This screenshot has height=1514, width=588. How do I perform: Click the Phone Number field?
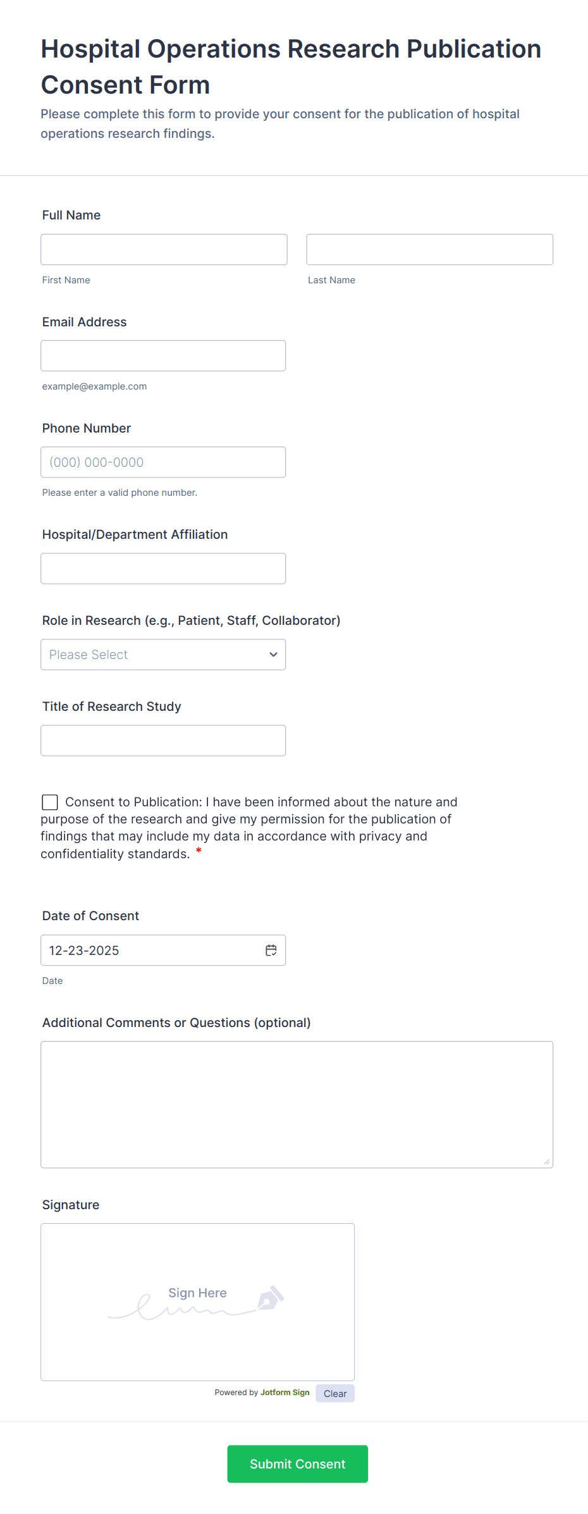point(163,462)
